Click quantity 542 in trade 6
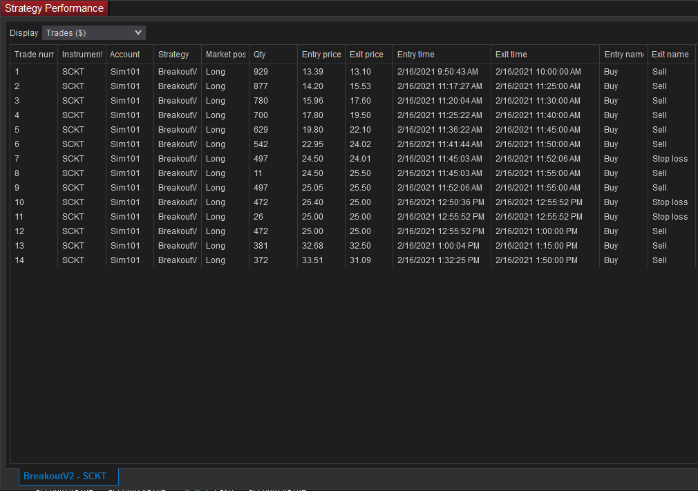The width and height of the screenshot is (698, 491). (x=261, y=144)
